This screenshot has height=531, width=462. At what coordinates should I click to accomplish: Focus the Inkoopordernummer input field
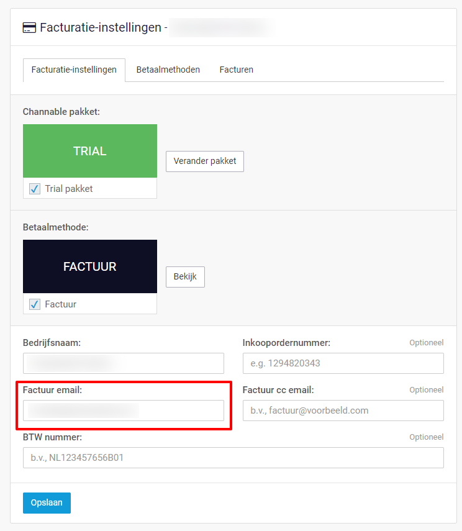tap(343, 363)
